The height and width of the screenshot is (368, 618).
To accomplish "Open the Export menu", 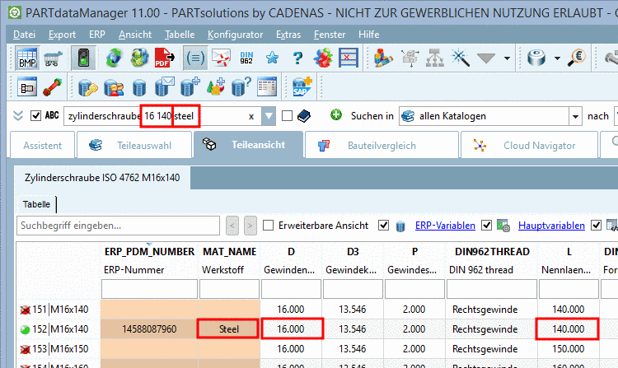I will 62,35.
